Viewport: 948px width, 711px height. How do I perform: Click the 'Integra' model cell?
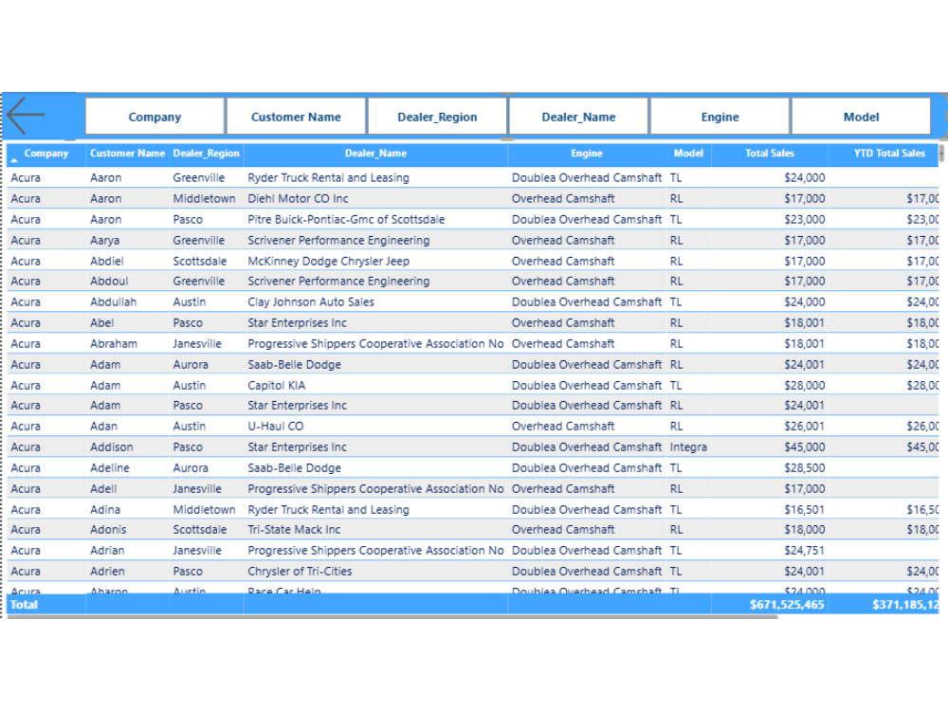coord(688,447)
